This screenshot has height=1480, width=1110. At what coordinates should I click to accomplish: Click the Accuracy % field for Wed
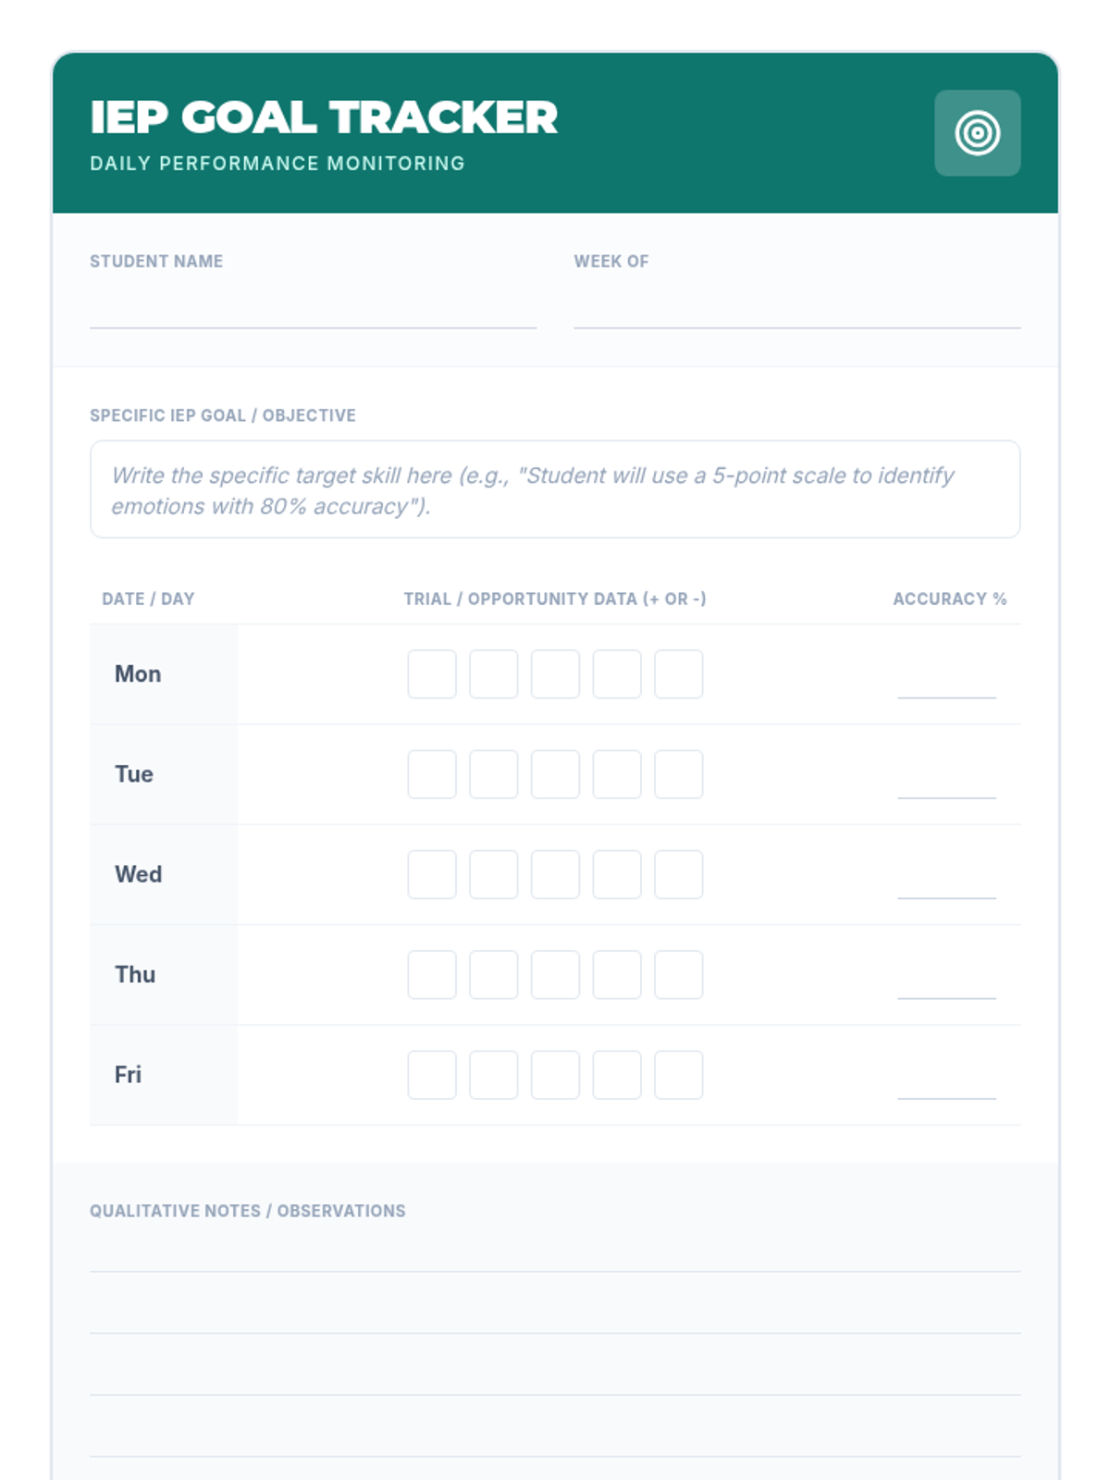coord(946,881)
